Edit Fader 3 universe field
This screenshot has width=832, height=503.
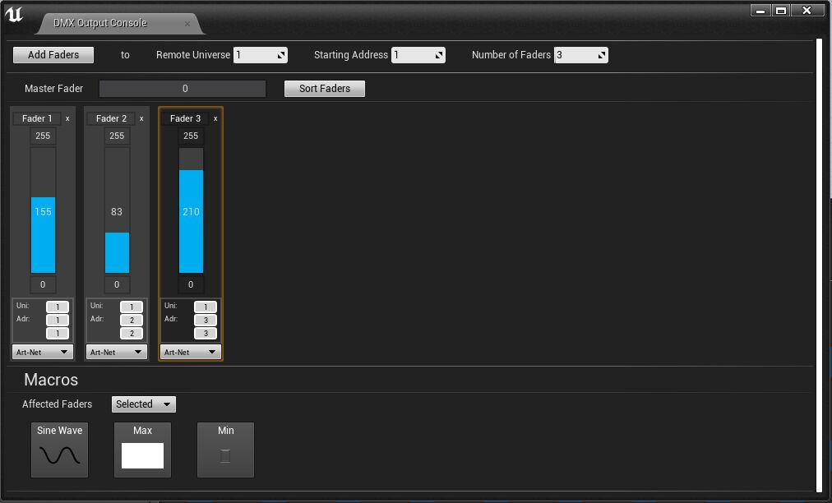click(206, 307)
